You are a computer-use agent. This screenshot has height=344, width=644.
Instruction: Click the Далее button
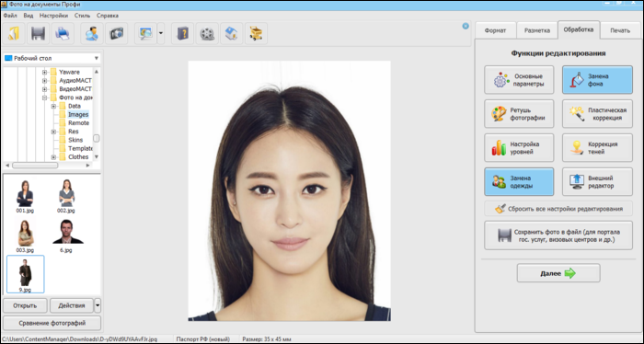click(x=558, y=273)
